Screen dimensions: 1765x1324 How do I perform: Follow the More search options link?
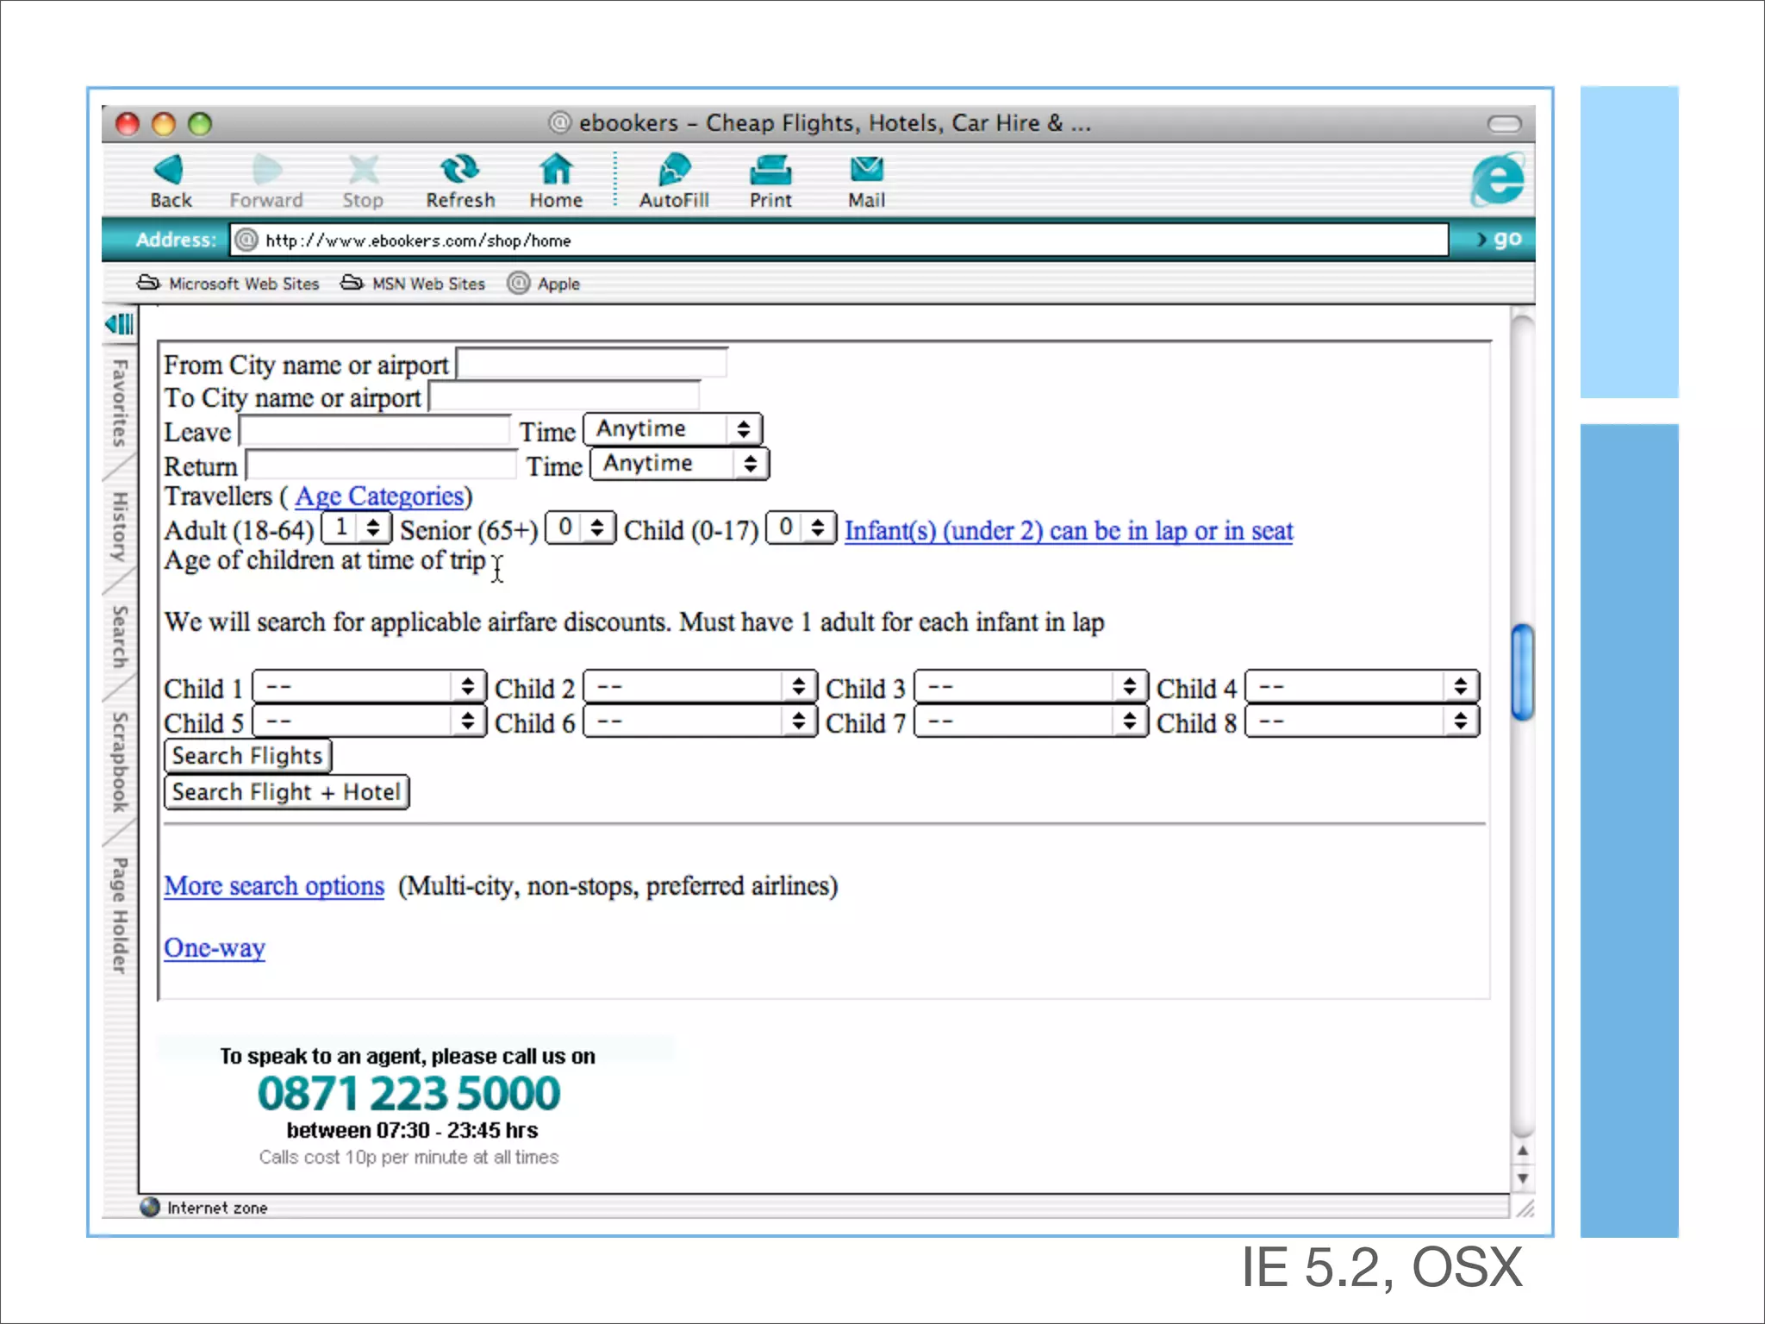[274, 886]
